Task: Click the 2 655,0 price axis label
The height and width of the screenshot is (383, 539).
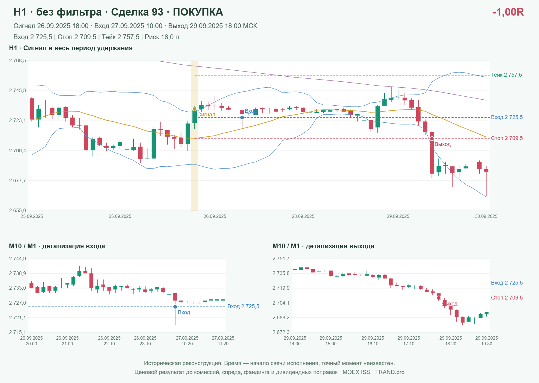Action: (x=17, y=210)
